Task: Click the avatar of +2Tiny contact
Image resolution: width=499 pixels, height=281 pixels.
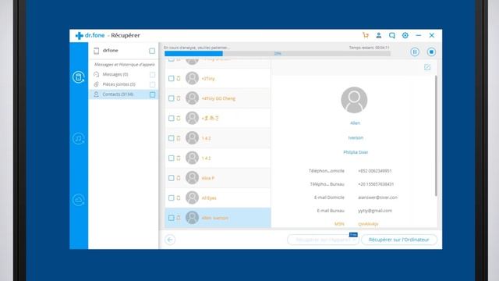Action: 193,78
